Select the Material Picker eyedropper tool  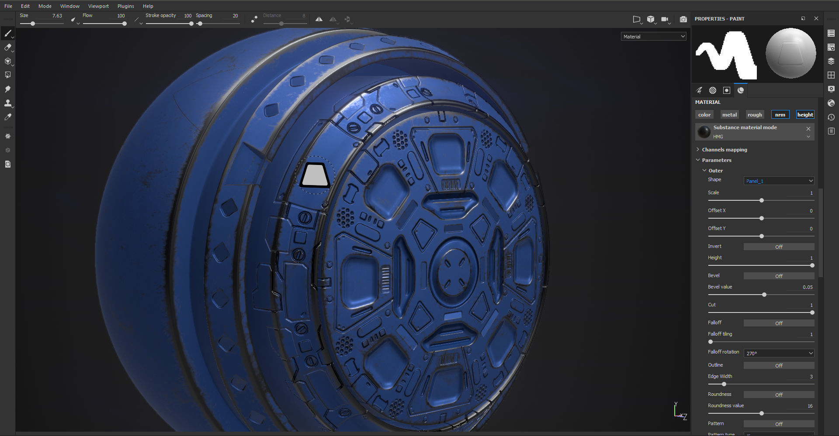point(7,117)
